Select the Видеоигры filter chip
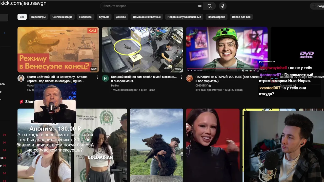The width and height of the screenshot is (324, 182). pyautogui.click(x=38, y=17)
